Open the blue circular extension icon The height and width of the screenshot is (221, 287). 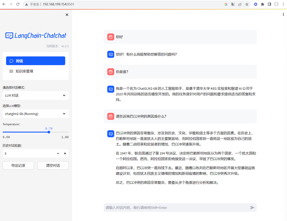256,4
